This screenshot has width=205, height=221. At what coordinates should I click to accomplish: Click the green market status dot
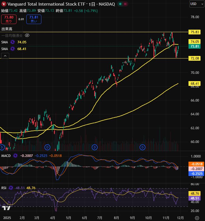click(x=120, y=4)
